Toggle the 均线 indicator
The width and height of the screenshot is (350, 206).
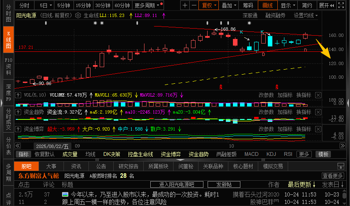(91, 154)
